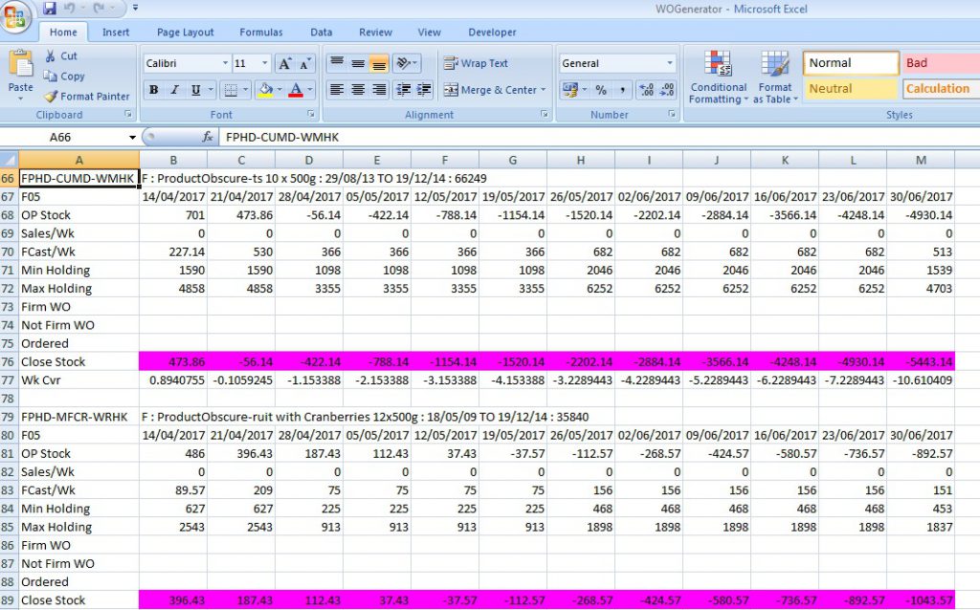Click the Merge & Center button

point(493,90)
